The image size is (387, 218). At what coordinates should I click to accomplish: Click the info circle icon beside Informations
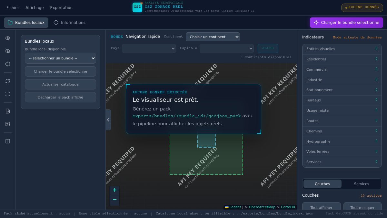(x=56, y=23)
